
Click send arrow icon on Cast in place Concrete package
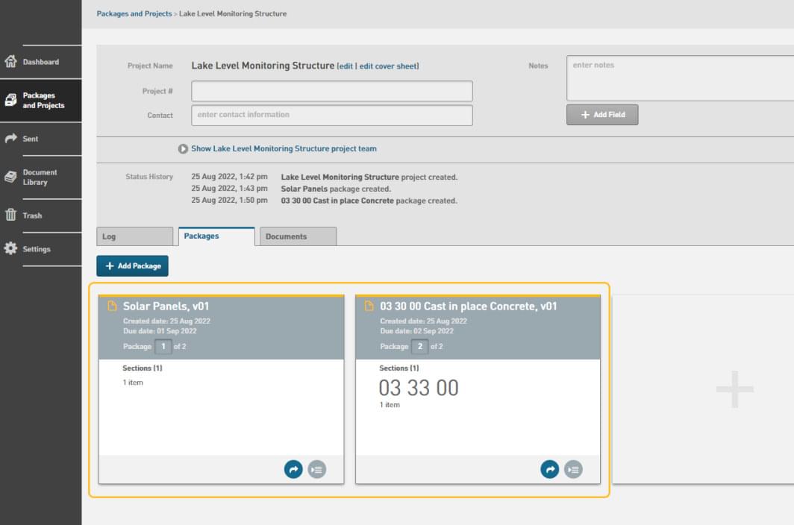coord(550,469)
